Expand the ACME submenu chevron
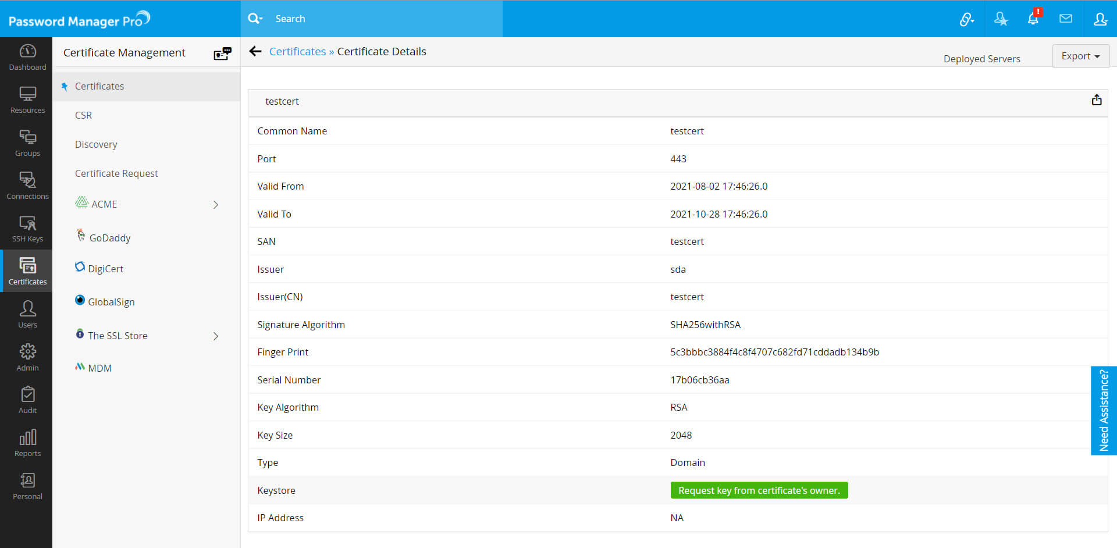1117x548 pixels. pyautogui.click(x=216, y=205)
